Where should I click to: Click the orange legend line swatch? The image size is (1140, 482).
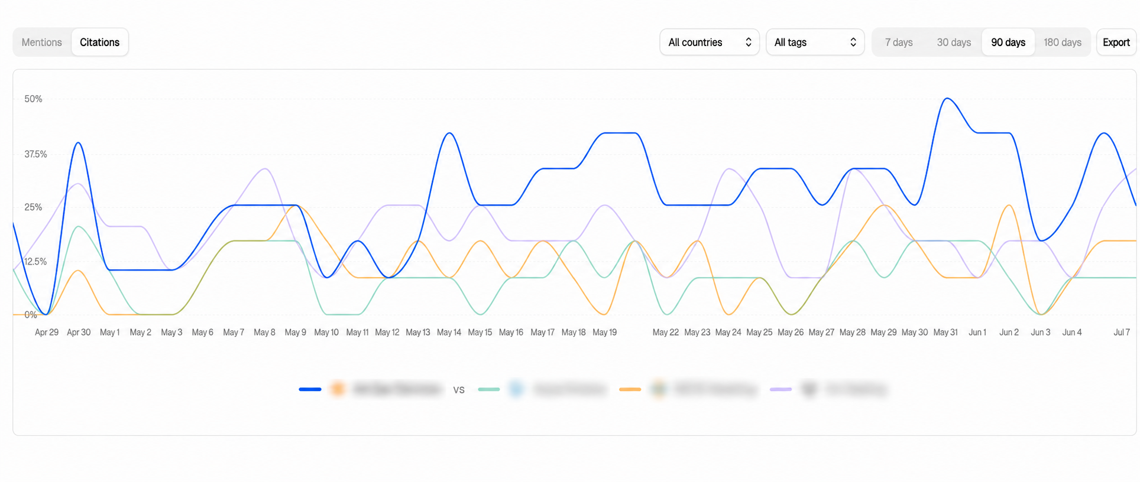pyautogui.click(x=630, y=389)
